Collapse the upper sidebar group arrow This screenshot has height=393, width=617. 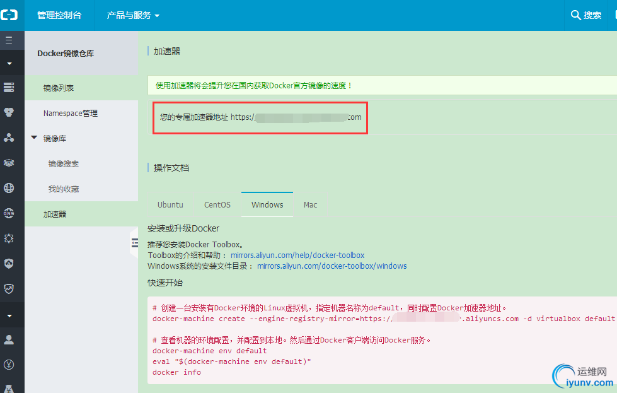(9, 64)
